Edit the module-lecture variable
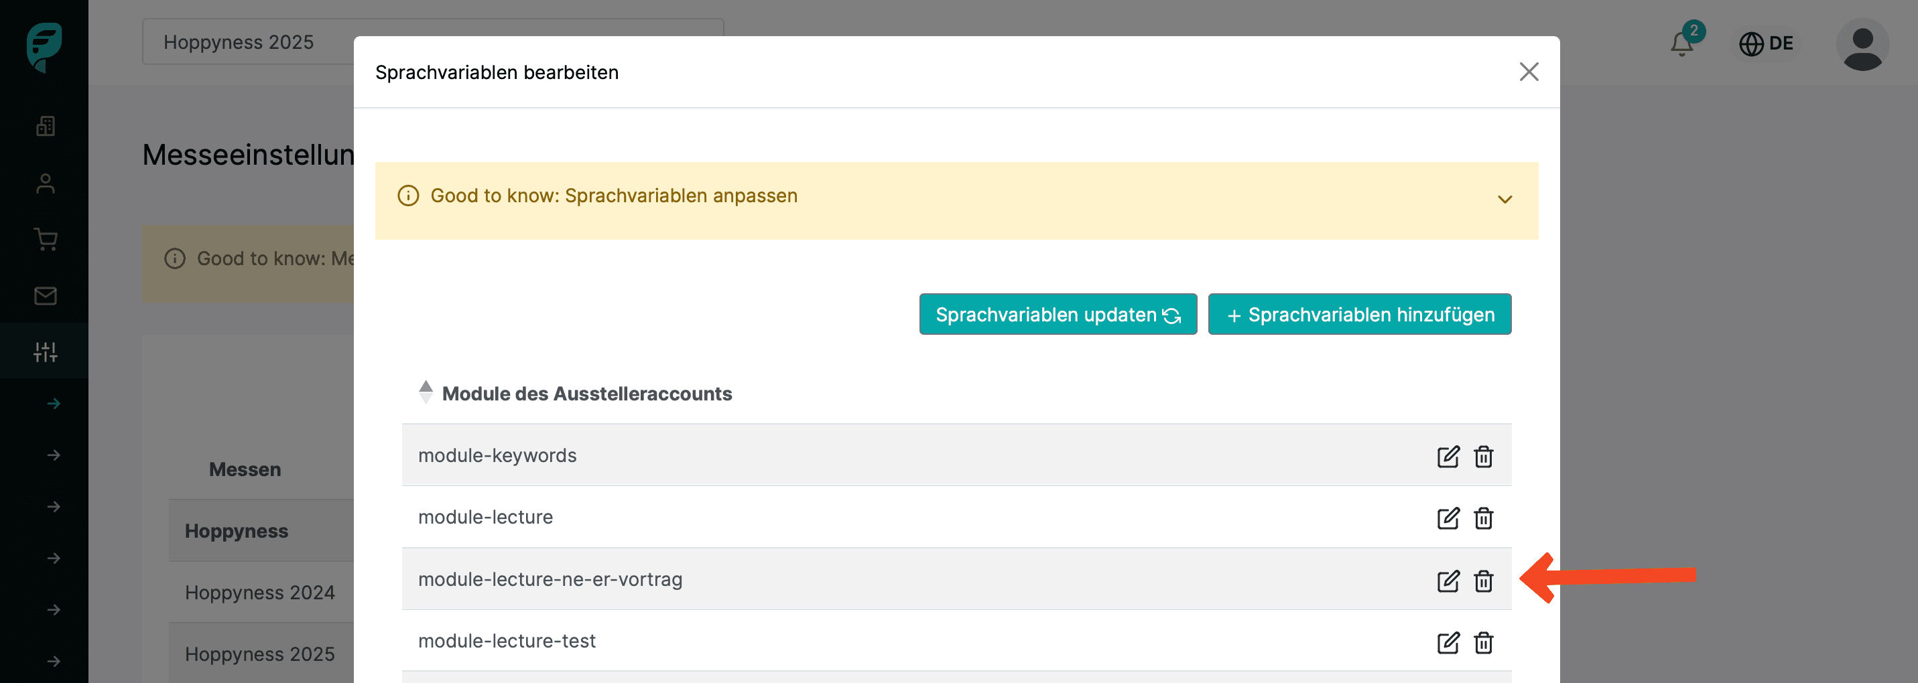The height and width of the screenshot is (683, 1918). click(x=1448, y=518)
